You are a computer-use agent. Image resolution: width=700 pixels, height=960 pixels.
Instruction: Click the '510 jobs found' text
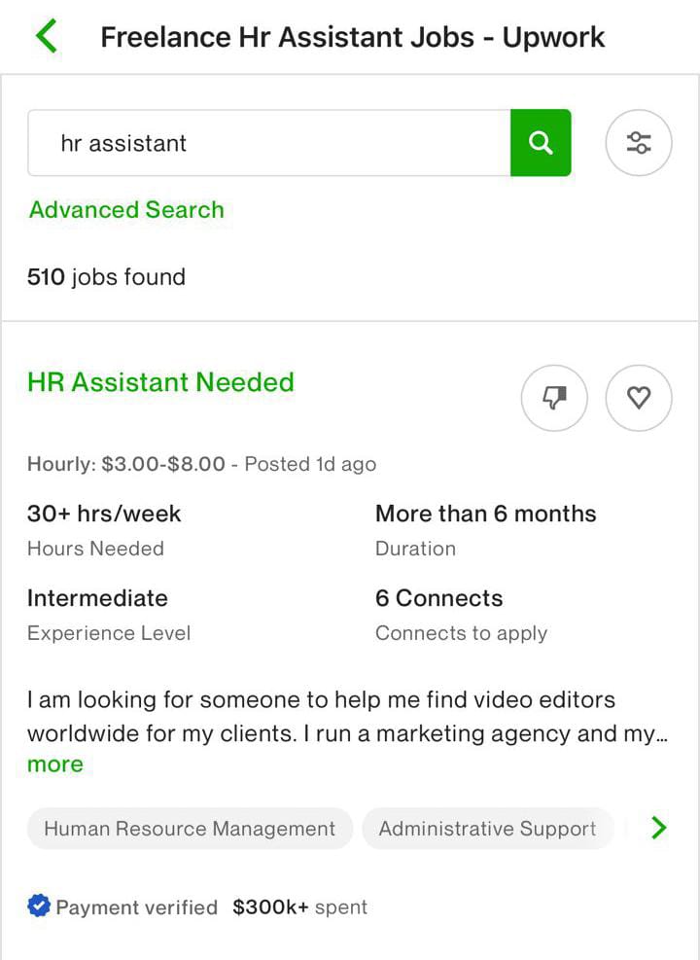pyautogui.click(x=106, y=277)
